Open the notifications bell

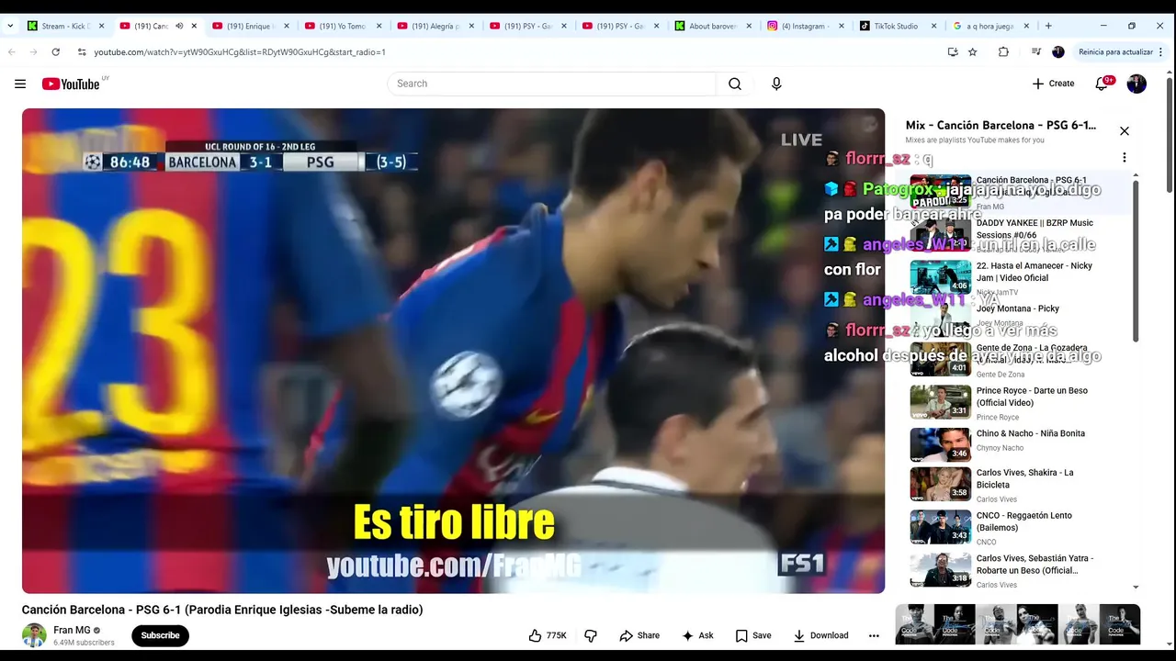1102,84
